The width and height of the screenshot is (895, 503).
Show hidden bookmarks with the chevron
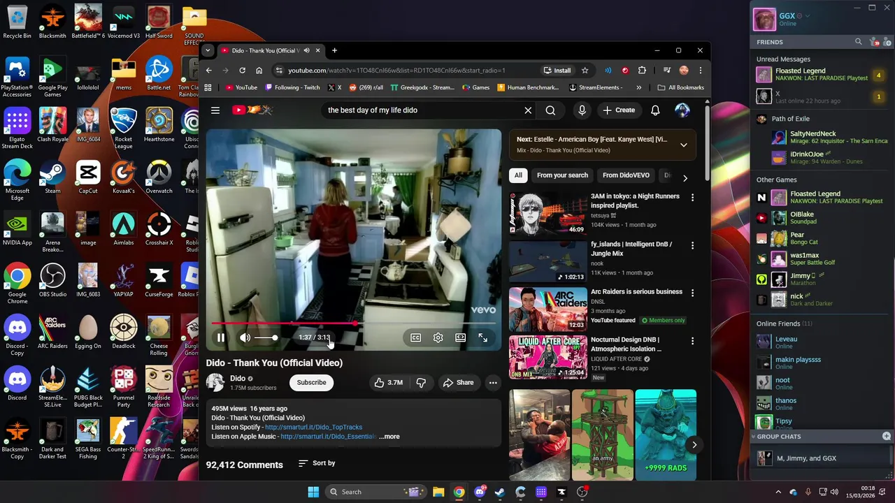coord(638,88)
